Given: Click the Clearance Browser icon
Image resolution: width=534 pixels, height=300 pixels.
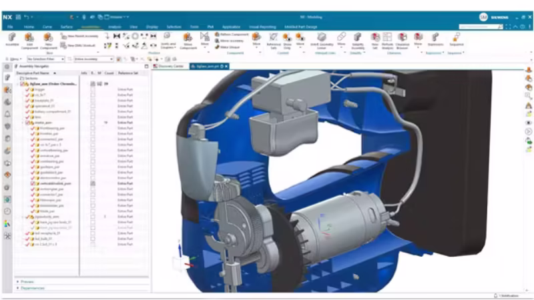Looking at the screenshot, I should coord(403,39).
